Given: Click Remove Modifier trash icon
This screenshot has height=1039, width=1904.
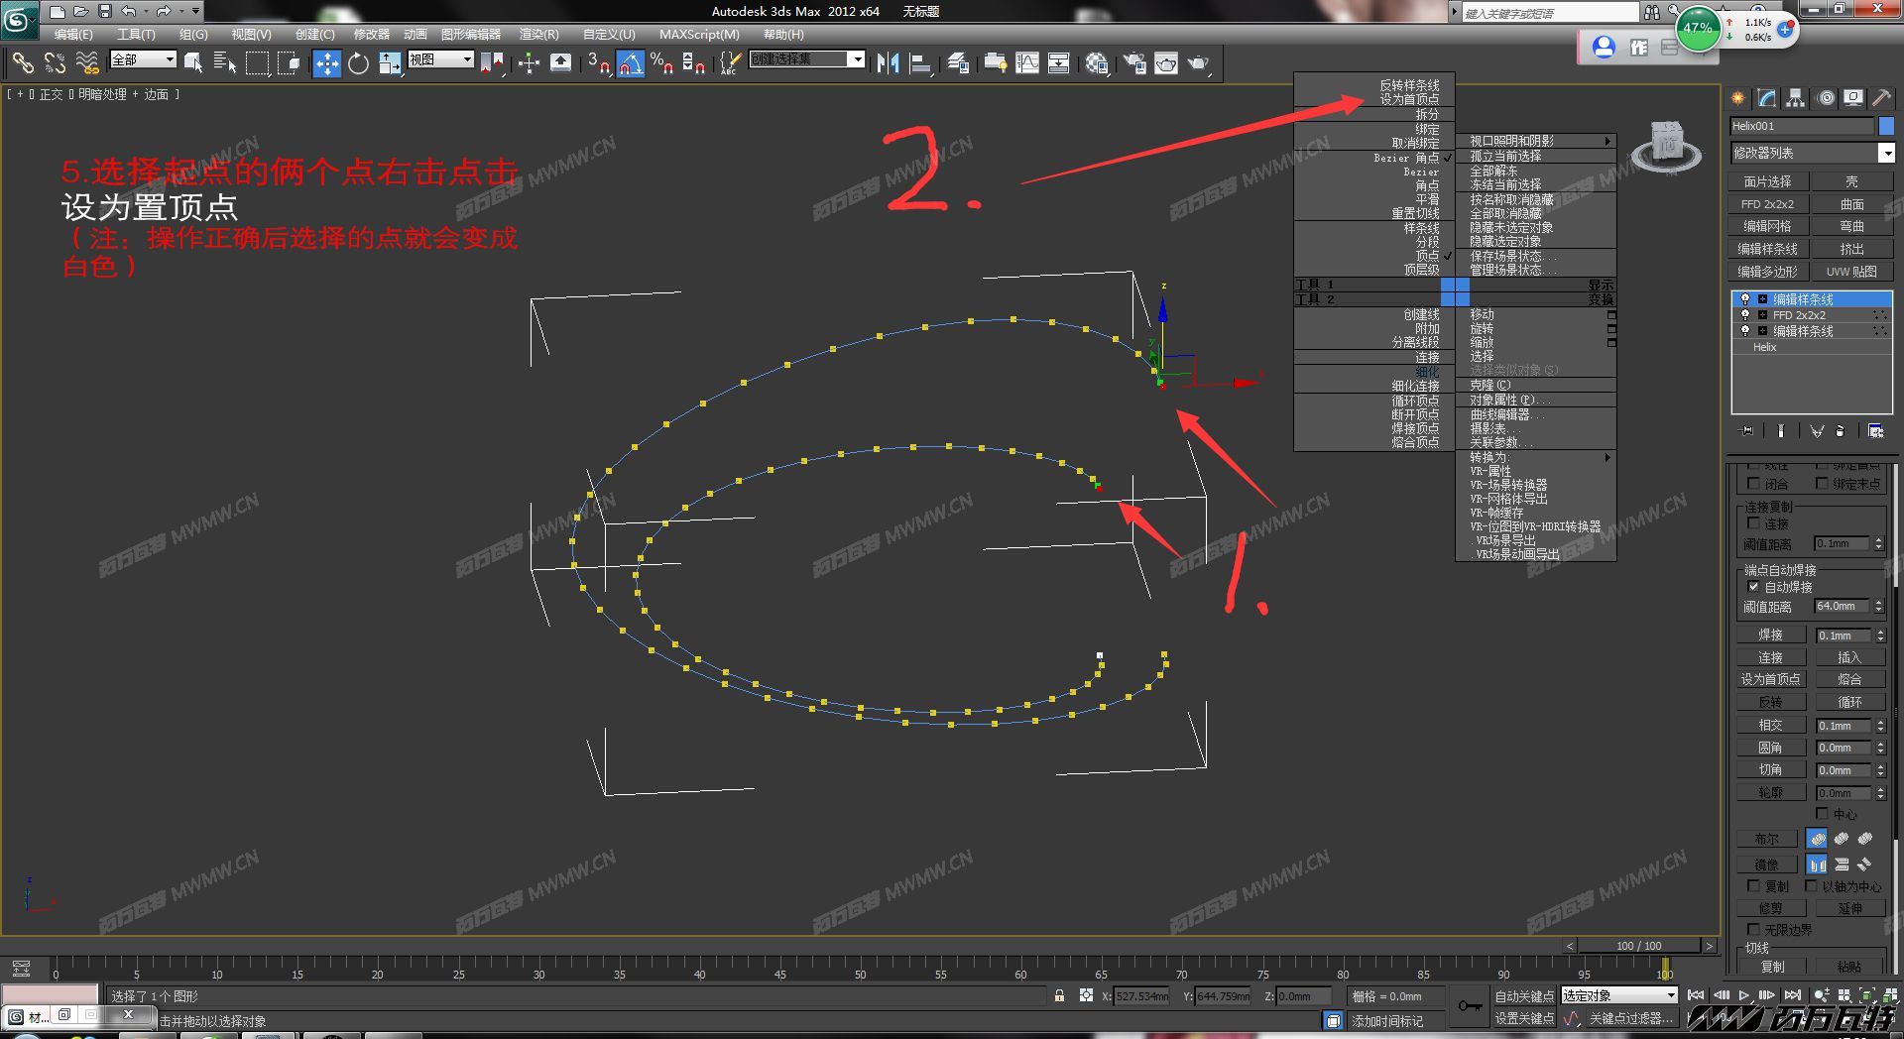Looking at the screenshot, I should pos(1841,431).
